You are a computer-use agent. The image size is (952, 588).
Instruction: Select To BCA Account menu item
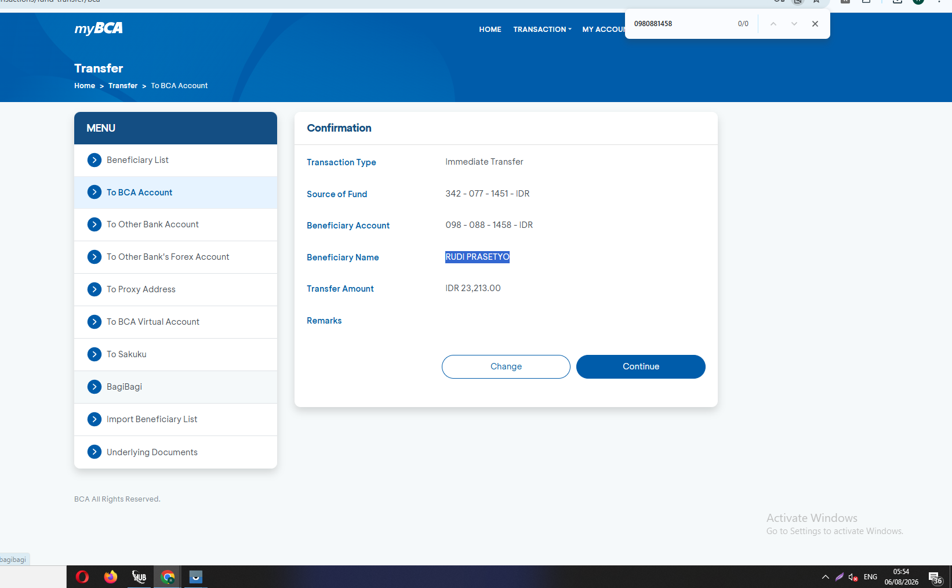[176, 193]
